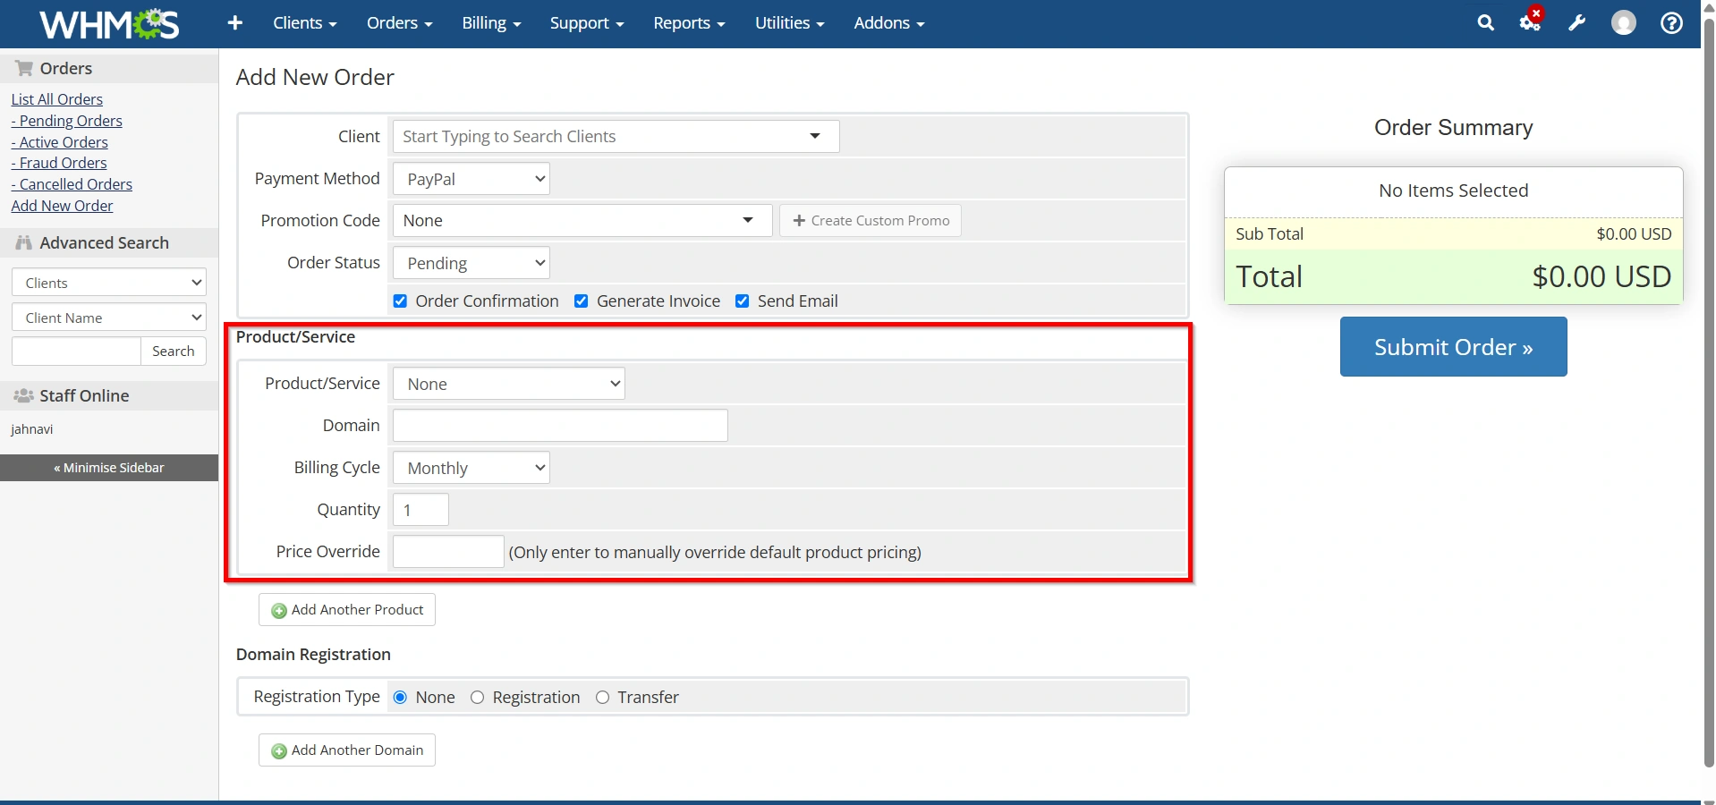Screen dimensions: 1716x805
Task: Click the sidebar Search button
Action: [174, 352]
